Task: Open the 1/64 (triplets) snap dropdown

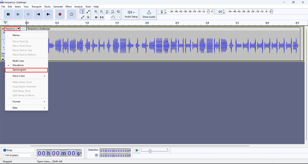Action: pyautogui.click(x=18, y=155)
